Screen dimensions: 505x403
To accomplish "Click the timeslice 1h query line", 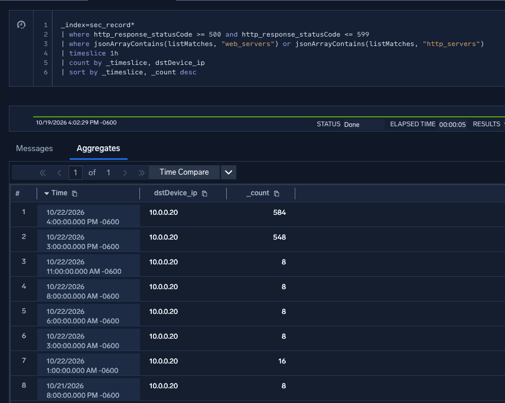I will coord(90,53).
